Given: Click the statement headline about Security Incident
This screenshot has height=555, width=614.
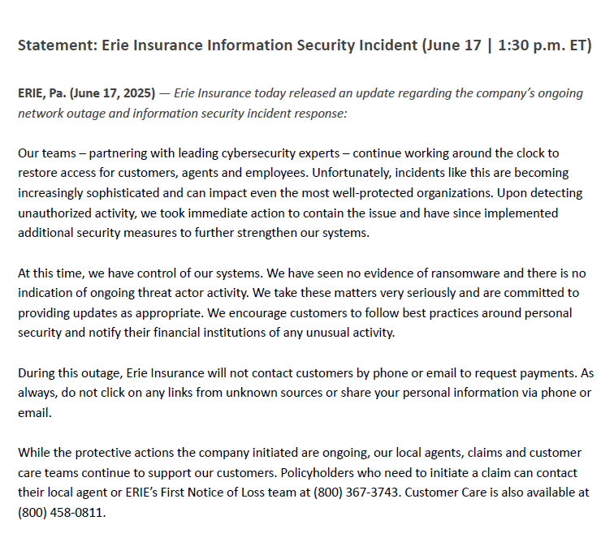Looking at the screenshot, I should tap(305, 45).
